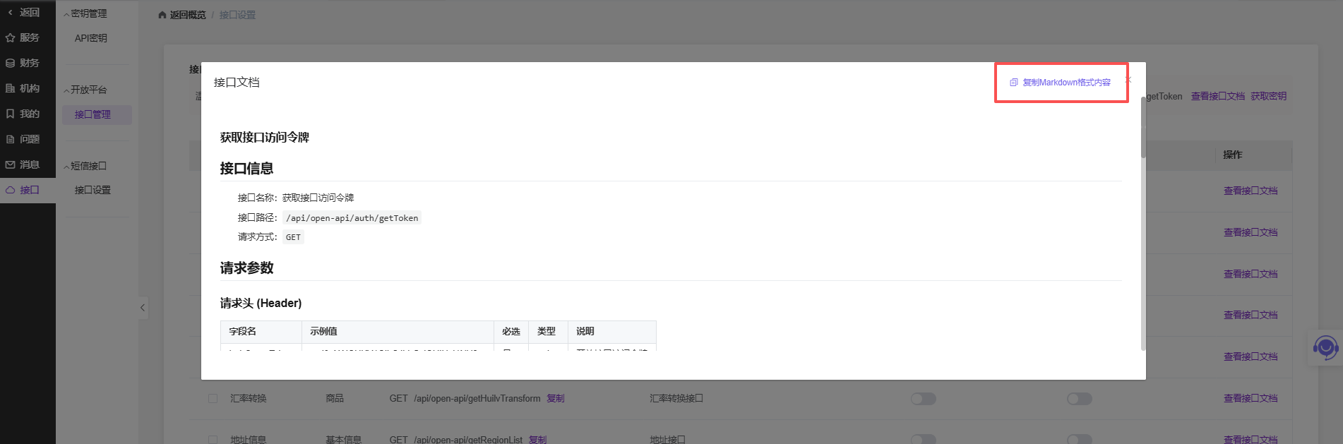1343x444 pixels.
Task: Click the home icon 返回概览 breadcrumb
Action: tap(182, 15)
